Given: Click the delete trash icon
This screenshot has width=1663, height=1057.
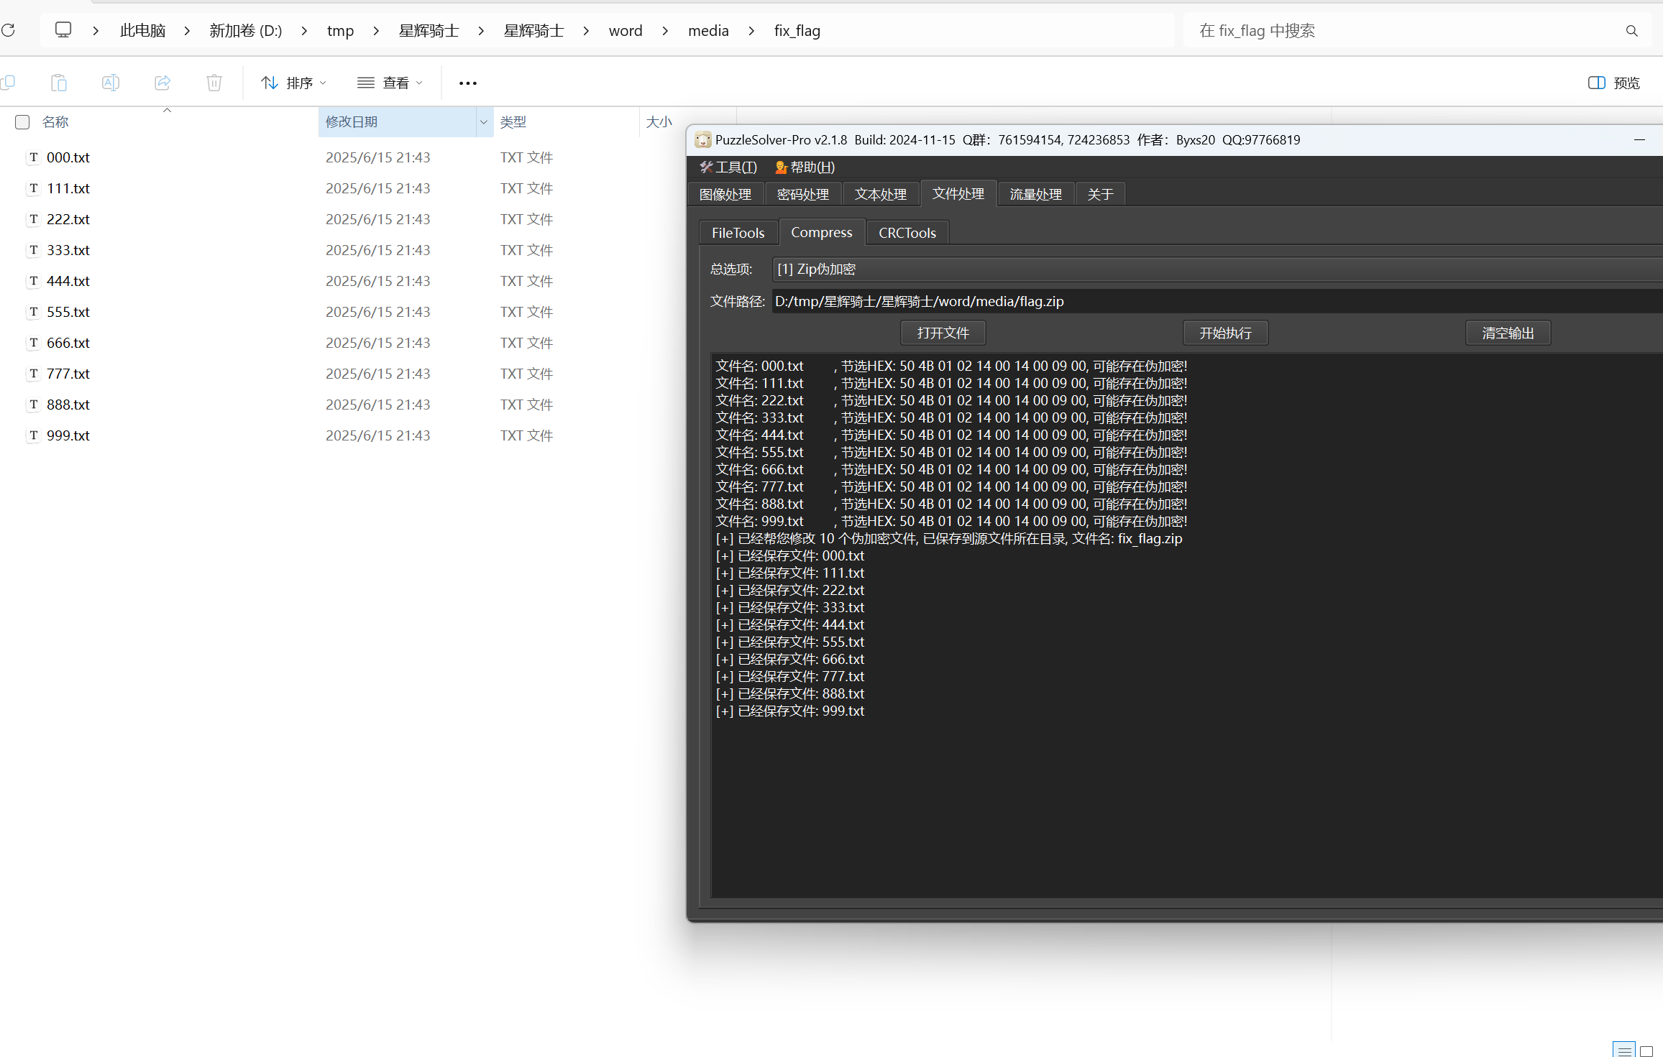Looking at the screenshot, I should click(214, 83).
